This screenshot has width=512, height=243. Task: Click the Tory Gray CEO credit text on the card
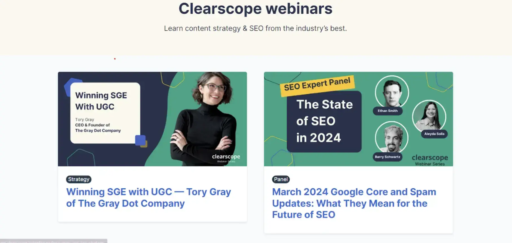(x=97, y=125)
